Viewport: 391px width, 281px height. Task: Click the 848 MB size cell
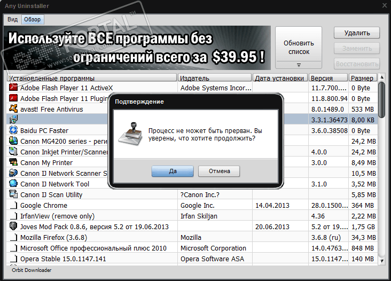363,248
